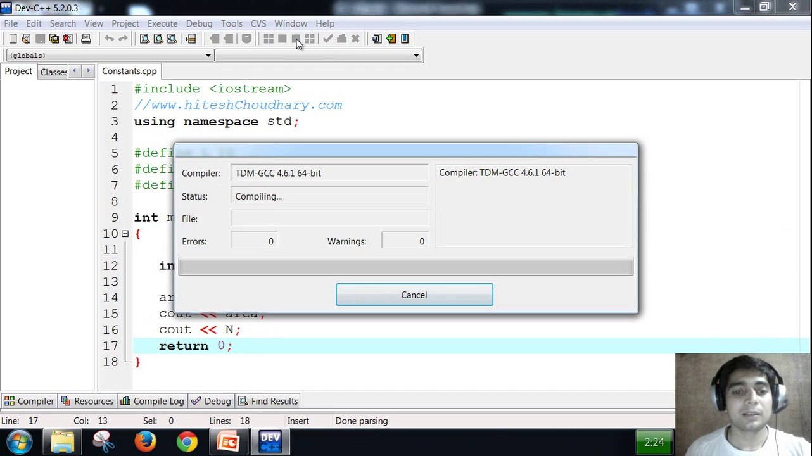
Task: Click the Warnings count field
Action: tap(404, 241)
